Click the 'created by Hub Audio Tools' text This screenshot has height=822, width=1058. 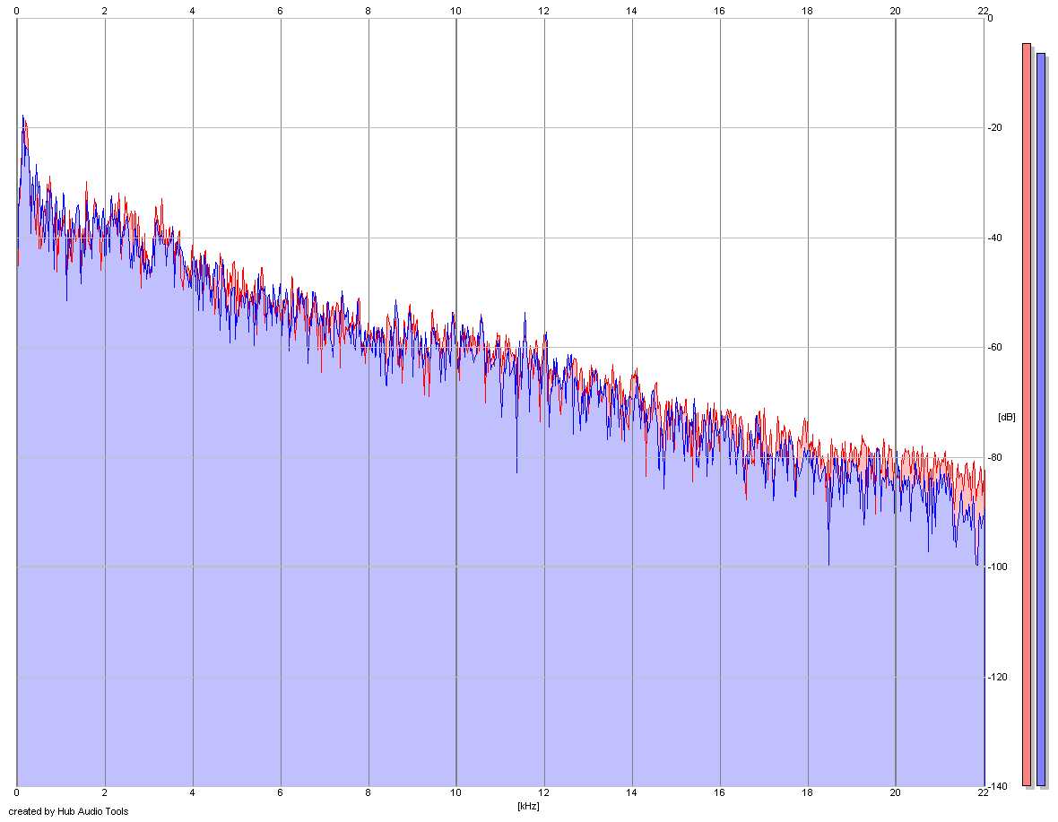tap(68, 811)
